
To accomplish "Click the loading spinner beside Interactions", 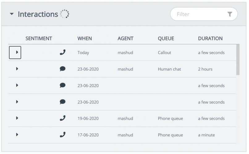I will 65,14.
